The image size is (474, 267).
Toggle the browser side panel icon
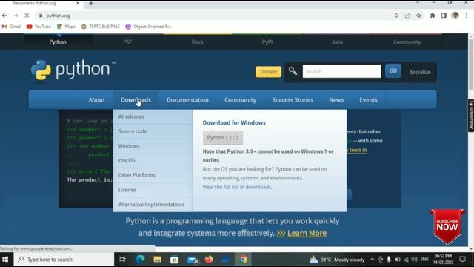(x=444, y=16)
